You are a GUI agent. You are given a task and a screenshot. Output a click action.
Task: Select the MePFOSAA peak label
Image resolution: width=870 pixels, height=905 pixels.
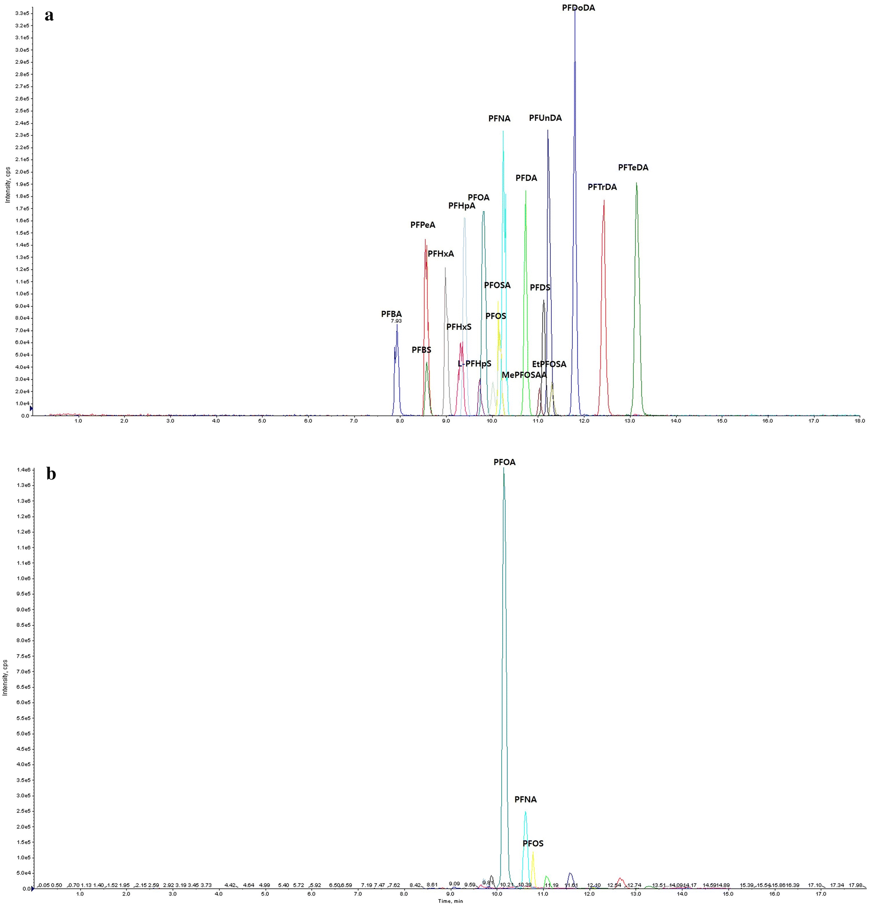coord(524,375)
